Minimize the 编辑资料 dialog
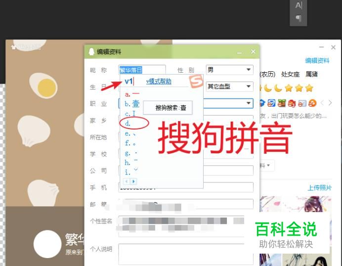 point(239,52)
